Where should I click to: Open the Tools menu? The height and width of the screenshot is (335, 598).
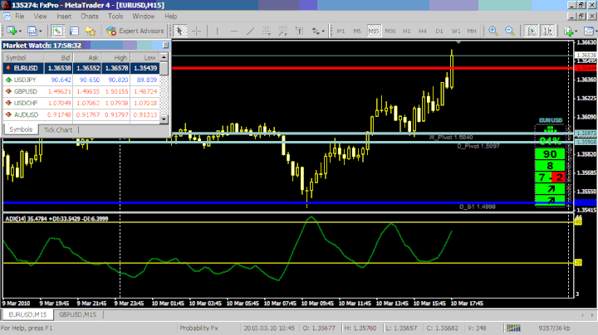click(115, 17)
